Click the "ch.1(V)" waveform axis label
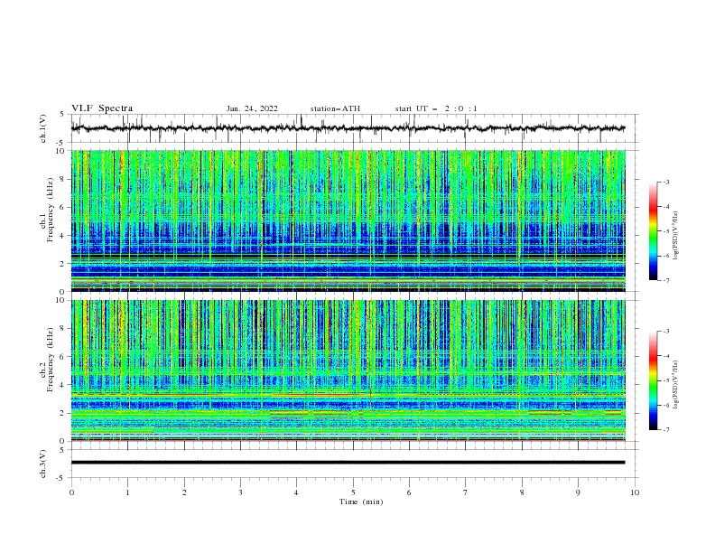 (x=43, y=128)
